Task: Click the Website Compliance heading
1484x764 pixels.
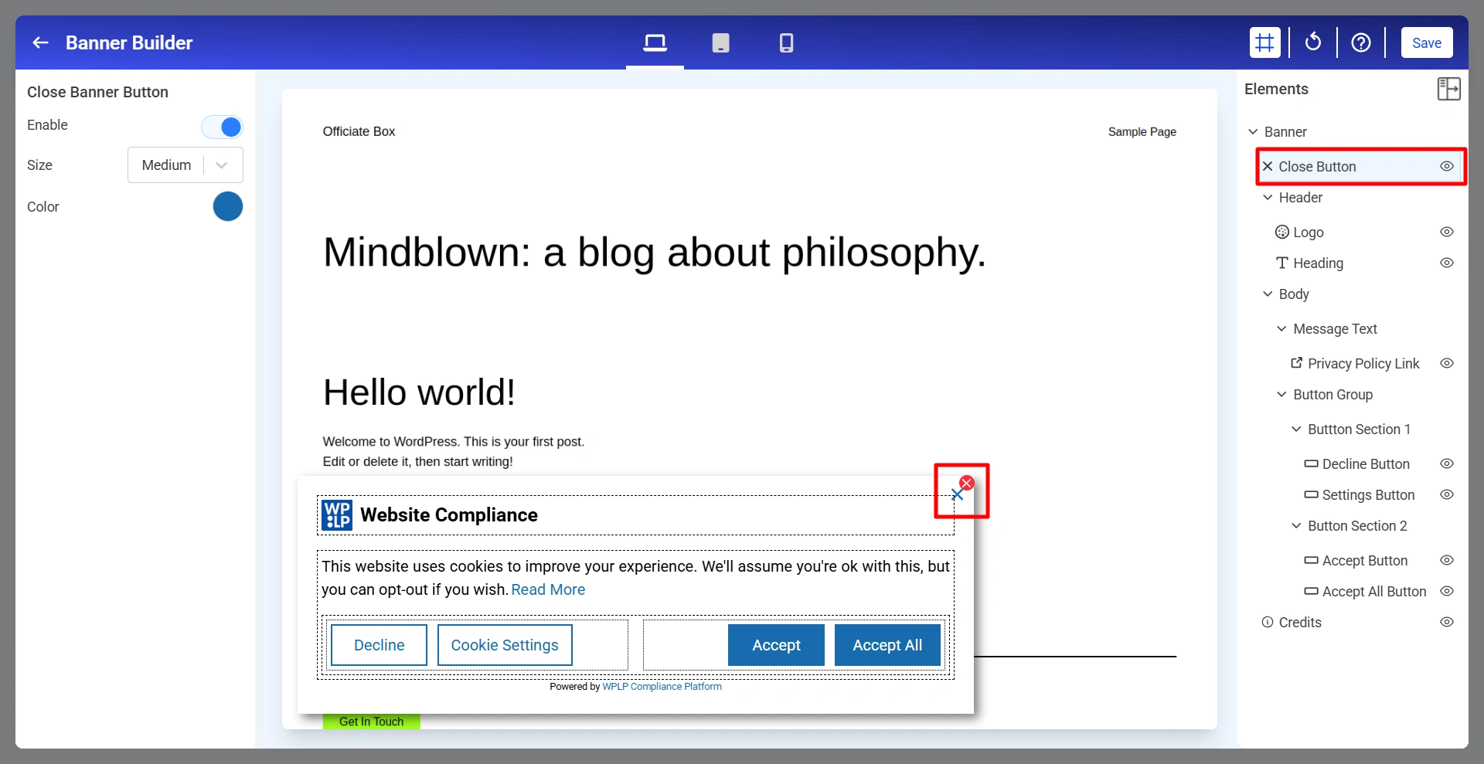Action: (449, 515)
